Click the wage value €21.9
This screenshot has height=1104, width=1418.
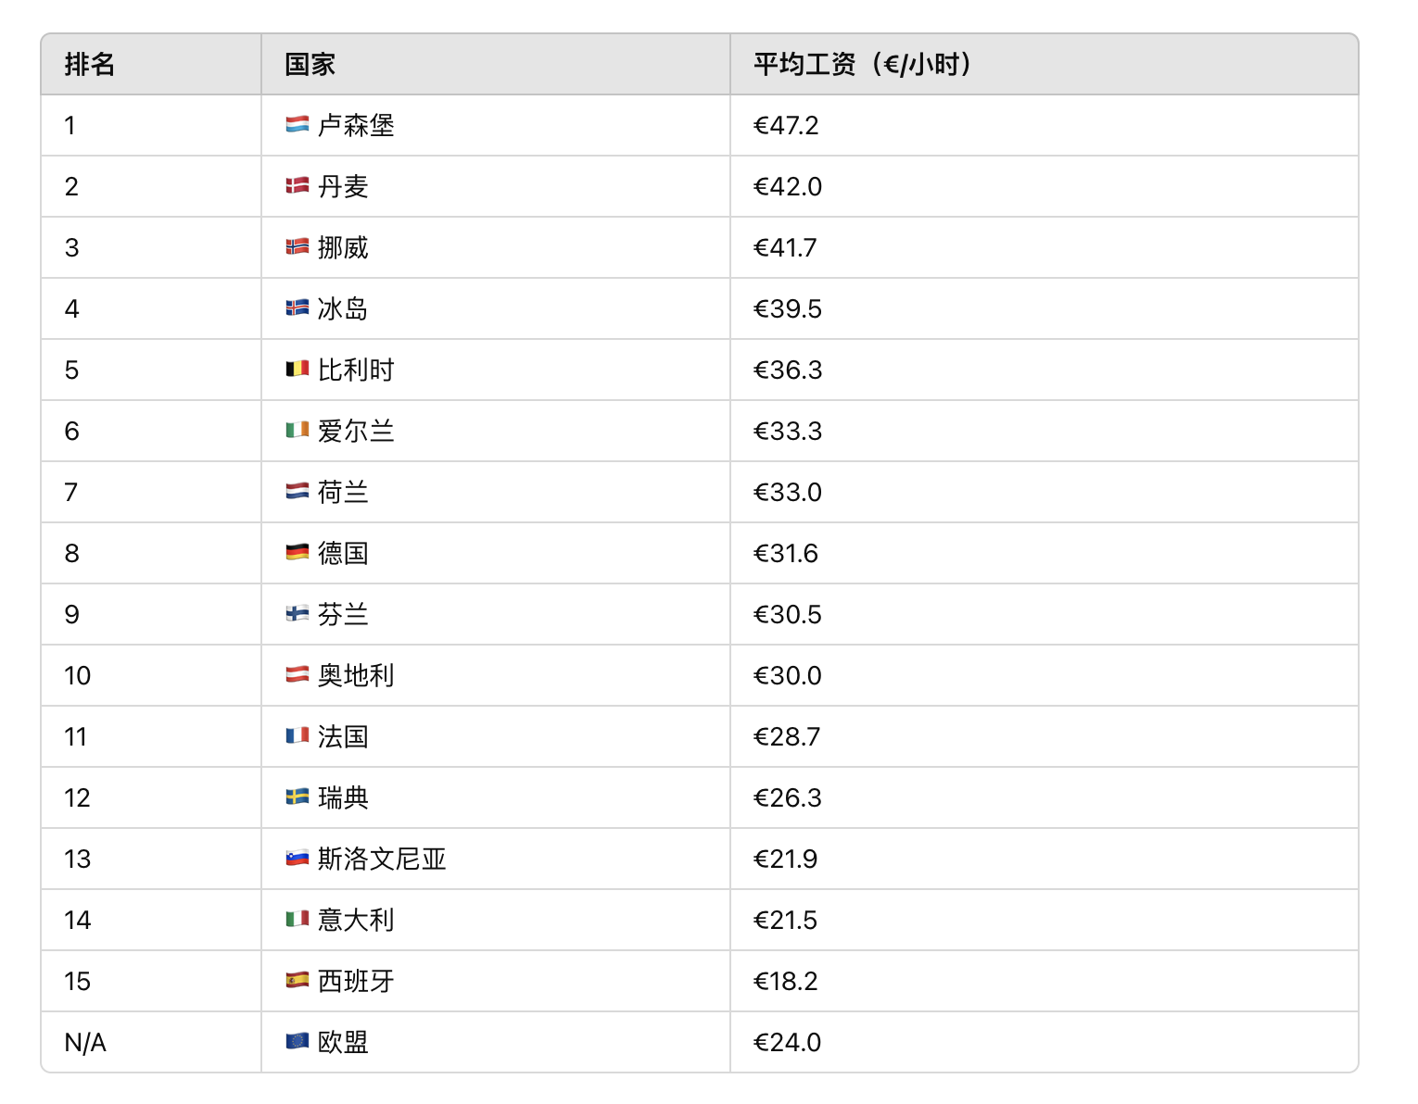coord(786,859)
